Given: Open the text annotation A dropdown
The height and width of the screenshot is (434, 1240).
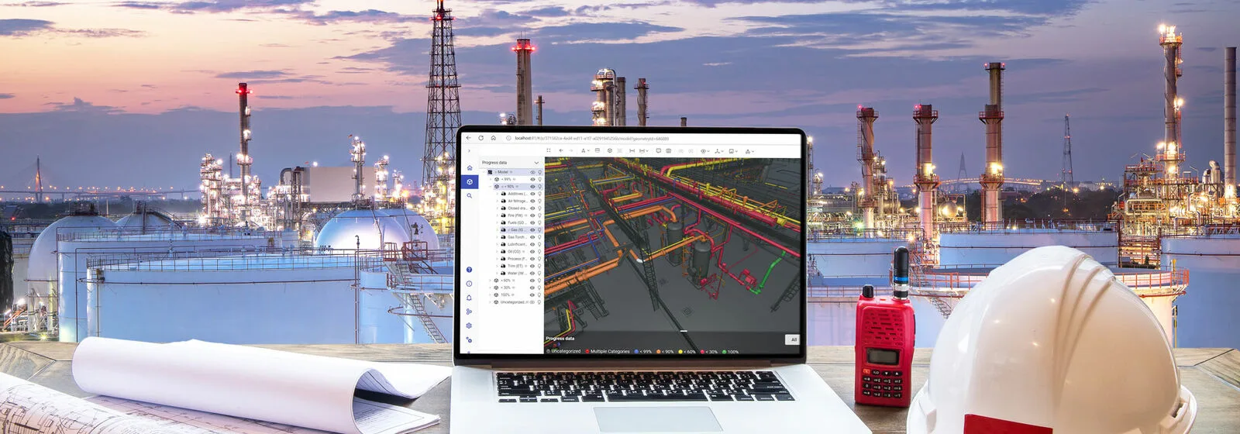Looking at the screenshot, I should [585, 151].
